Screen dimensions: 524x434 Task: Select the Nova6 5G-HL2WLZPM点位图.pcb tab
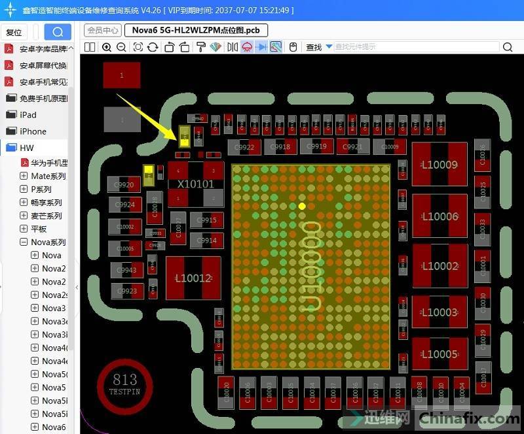tap(196, 30)
